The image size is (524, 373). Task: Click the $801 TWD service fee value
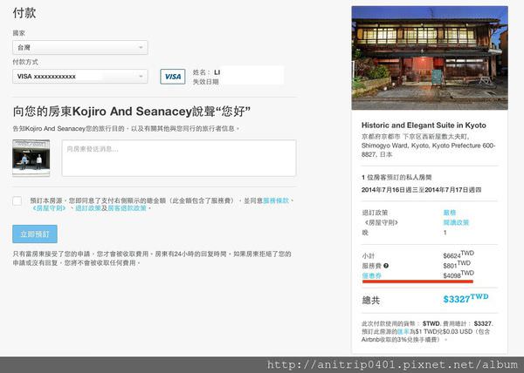(x=457, y=265)
